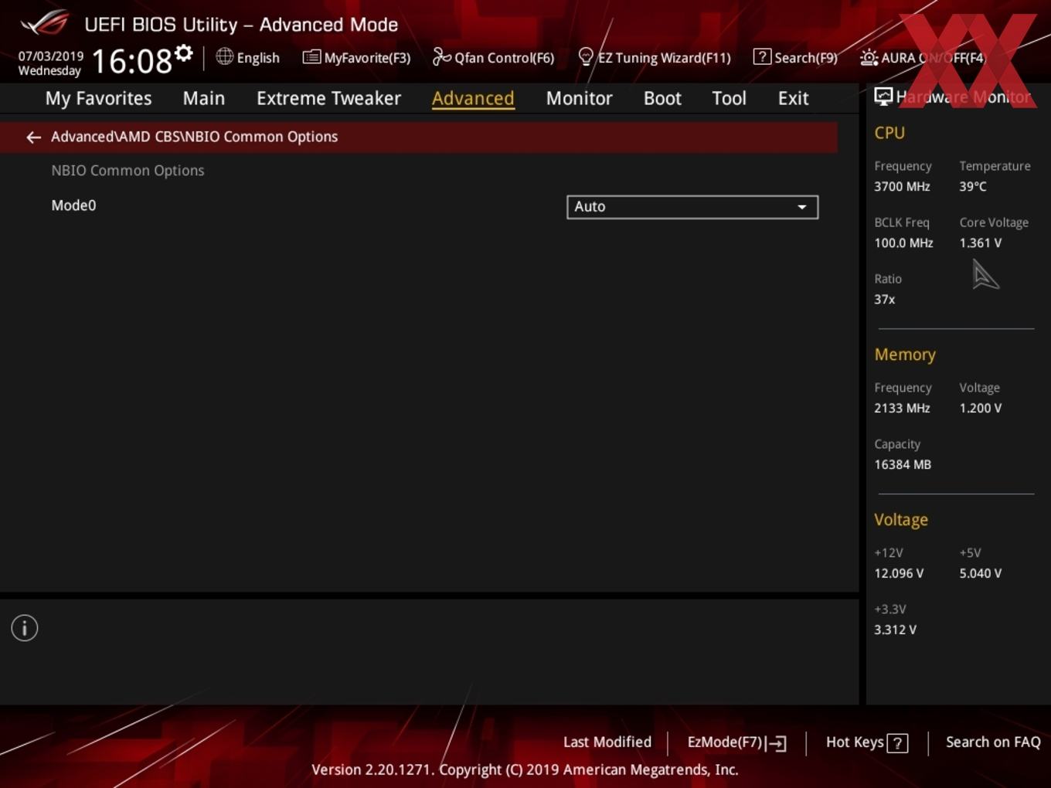Launch EZ Tuning Wizard(F11)
This screenshot has height=788, width=1051.
coord(655,57)
